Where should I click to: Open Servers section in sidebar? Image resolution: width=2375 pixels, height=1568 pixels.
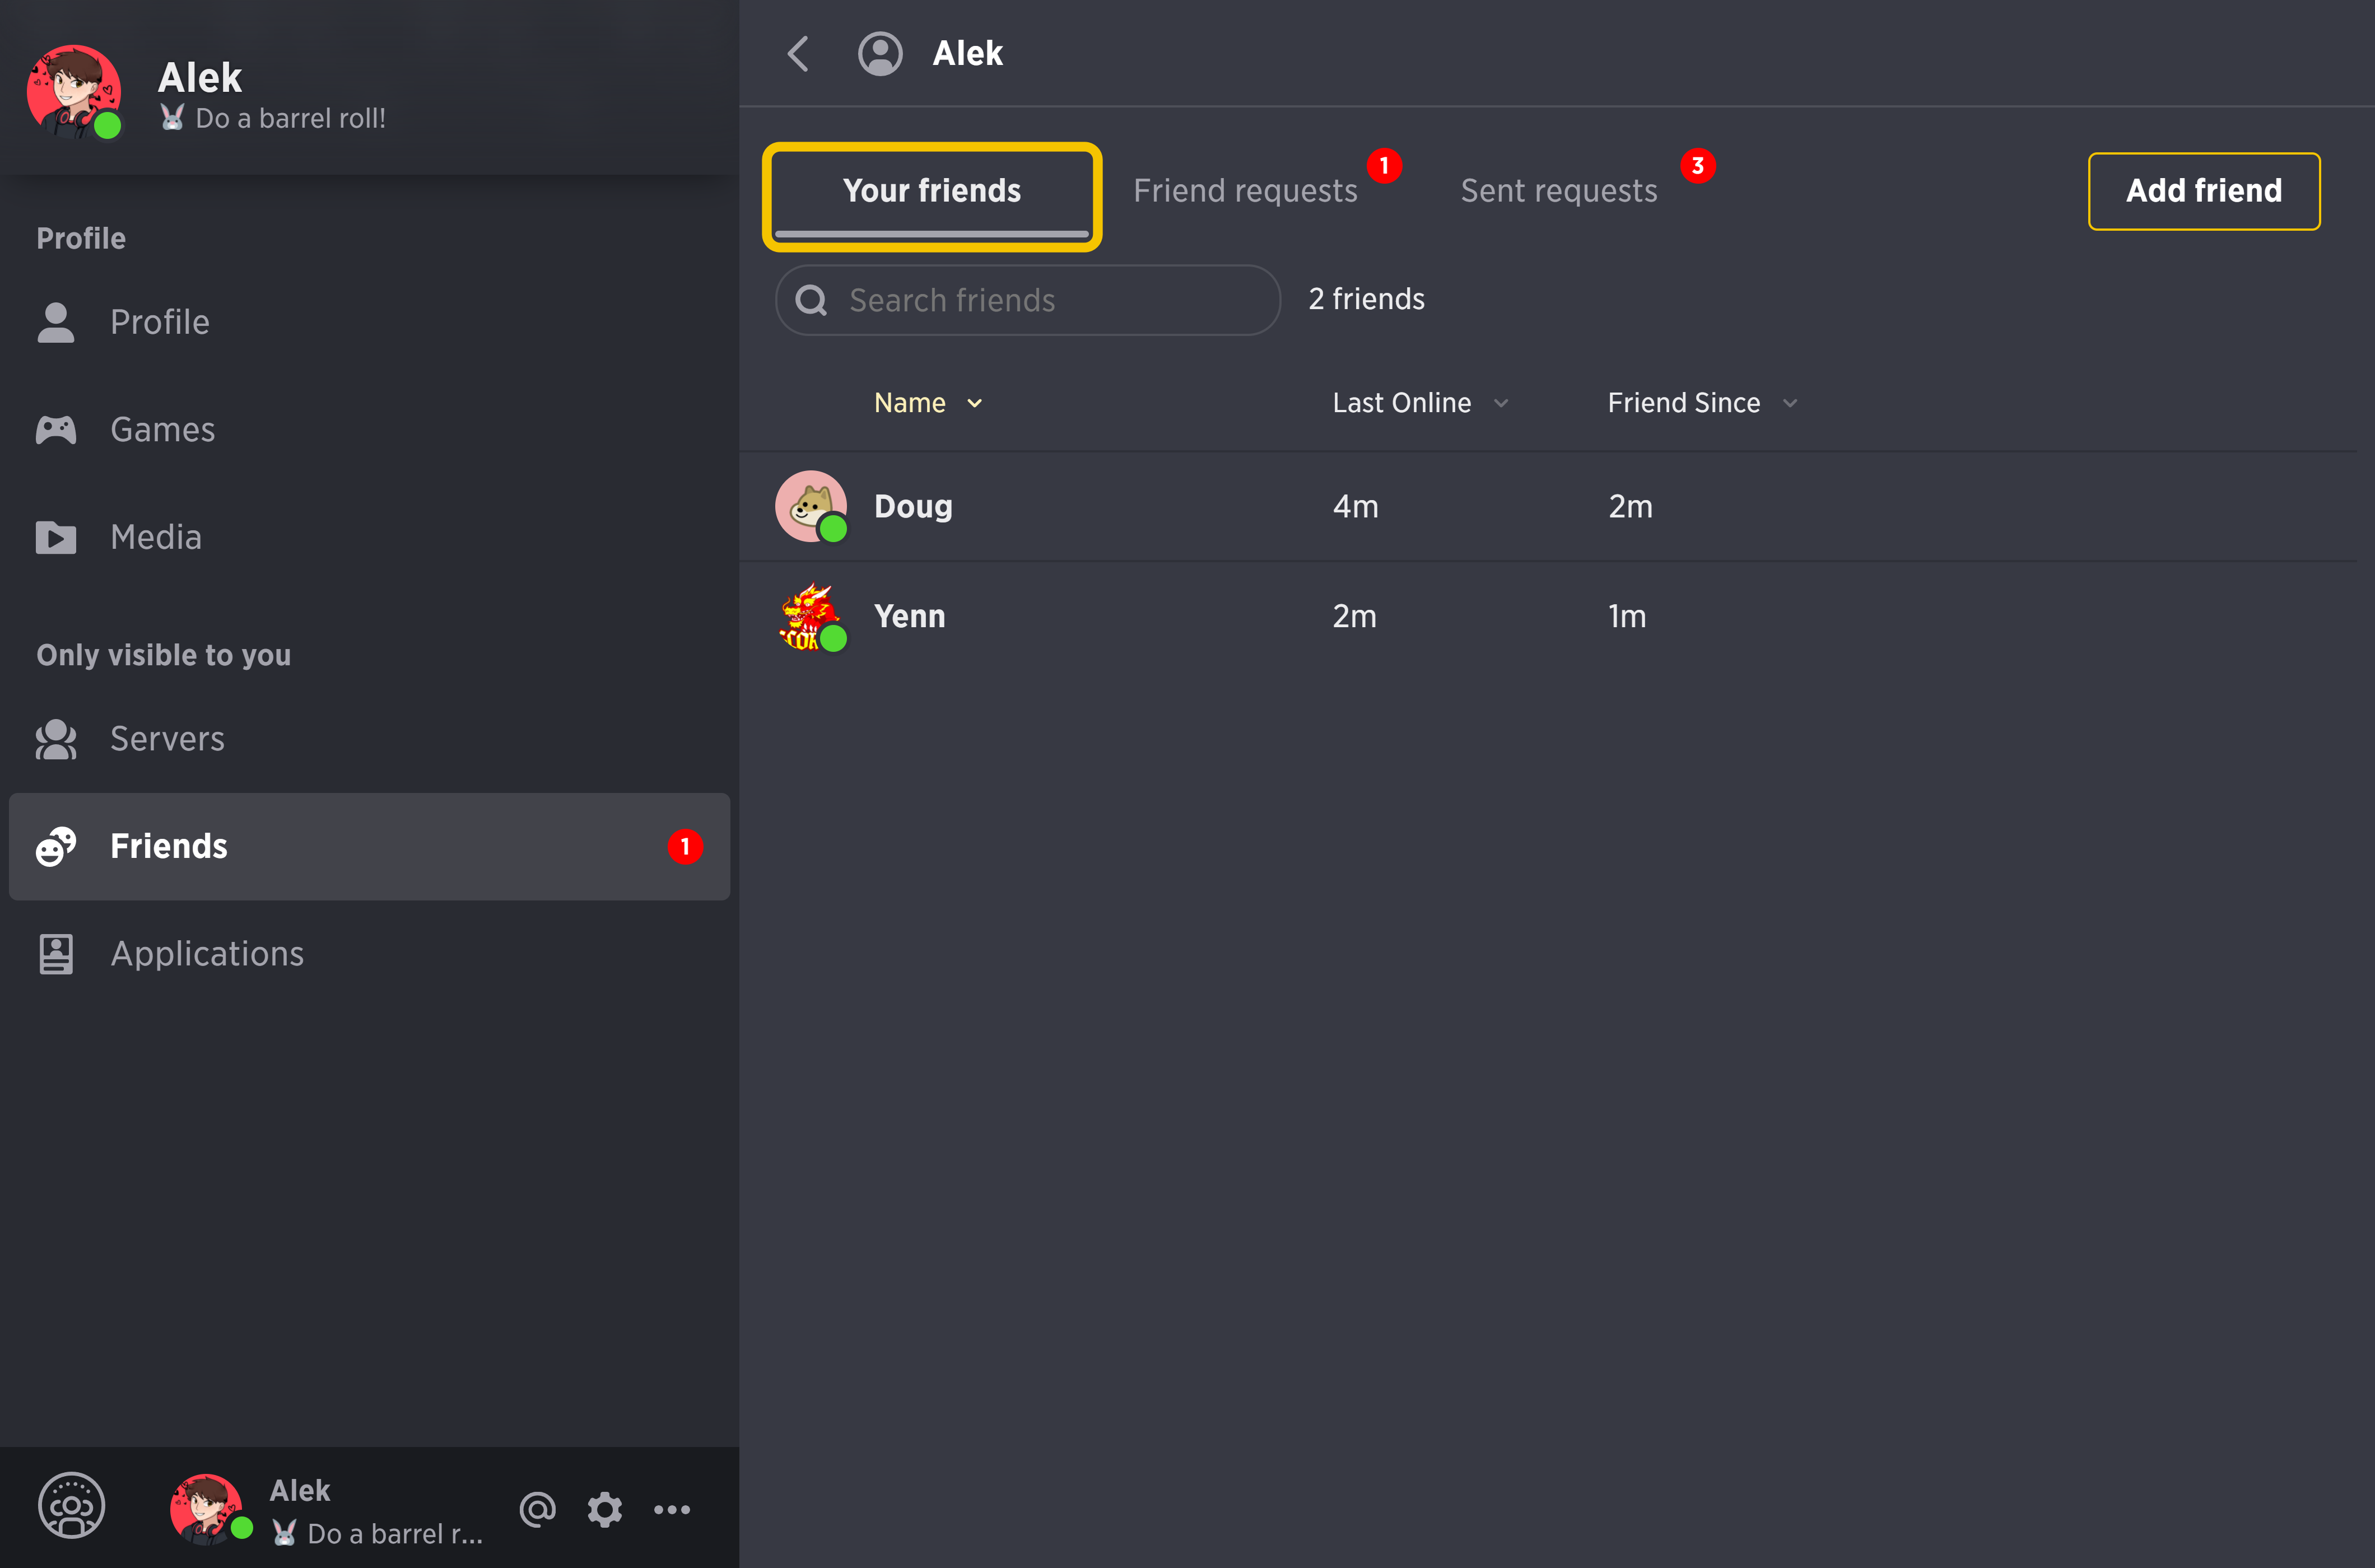pyautogui.click(x=369, y=739)
